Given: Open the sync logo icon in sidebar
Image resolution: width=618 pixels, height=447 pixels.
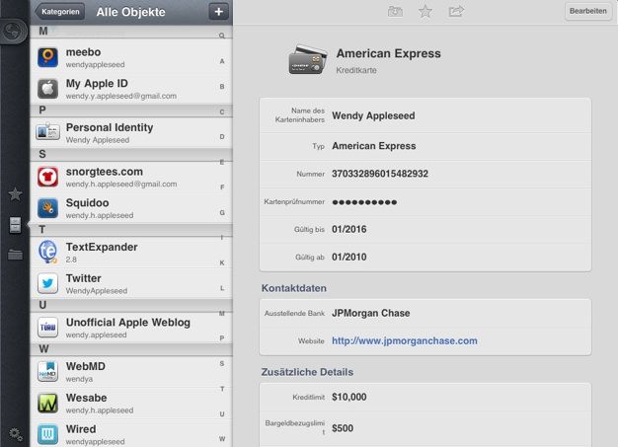Looking at the screenshot, I should pos(14,31).
